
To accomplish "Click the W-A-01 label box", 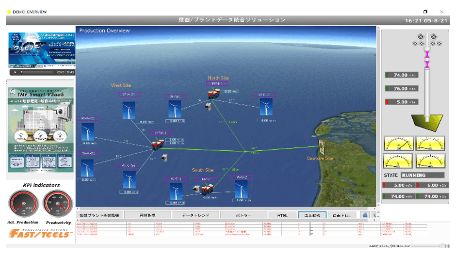I will pos(130,94).
